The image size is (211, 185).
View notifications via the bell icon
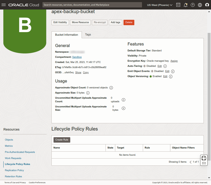tap(186, 5)
